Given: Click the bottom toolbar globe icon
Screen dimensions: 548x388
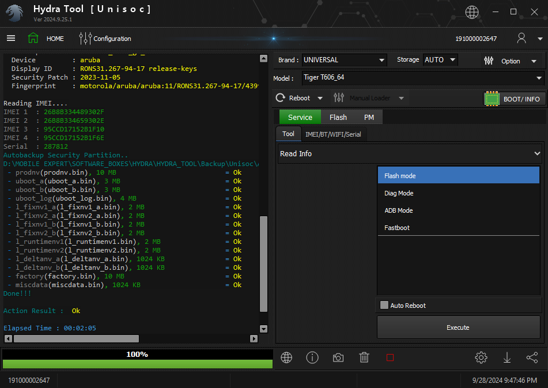Looking at the screenshot, I should click(286, 357).
